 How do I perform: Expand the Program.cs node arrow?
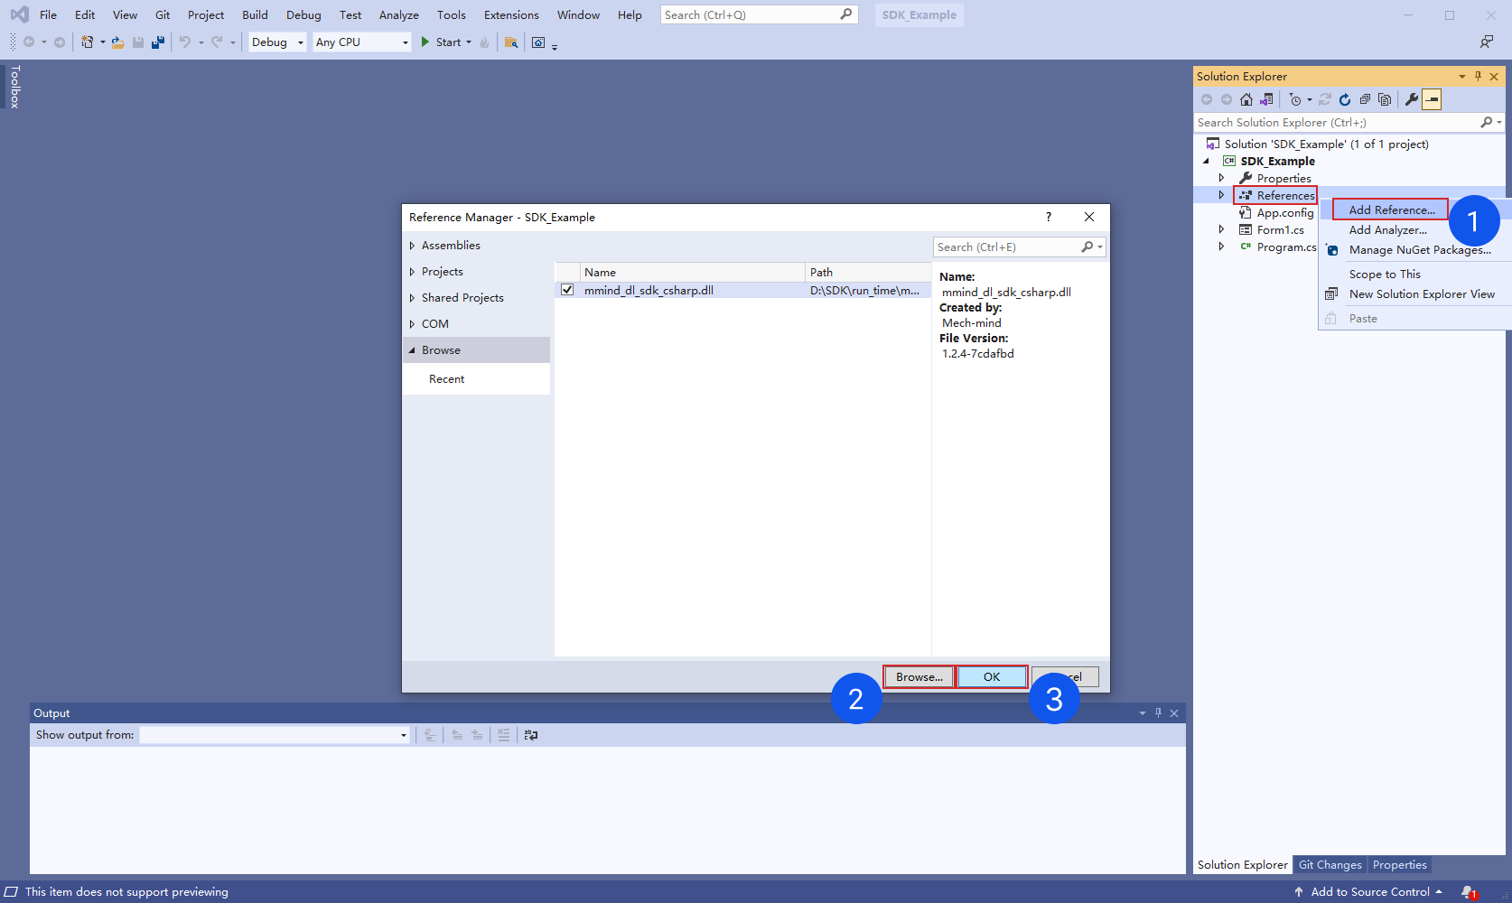(1221, 247)
